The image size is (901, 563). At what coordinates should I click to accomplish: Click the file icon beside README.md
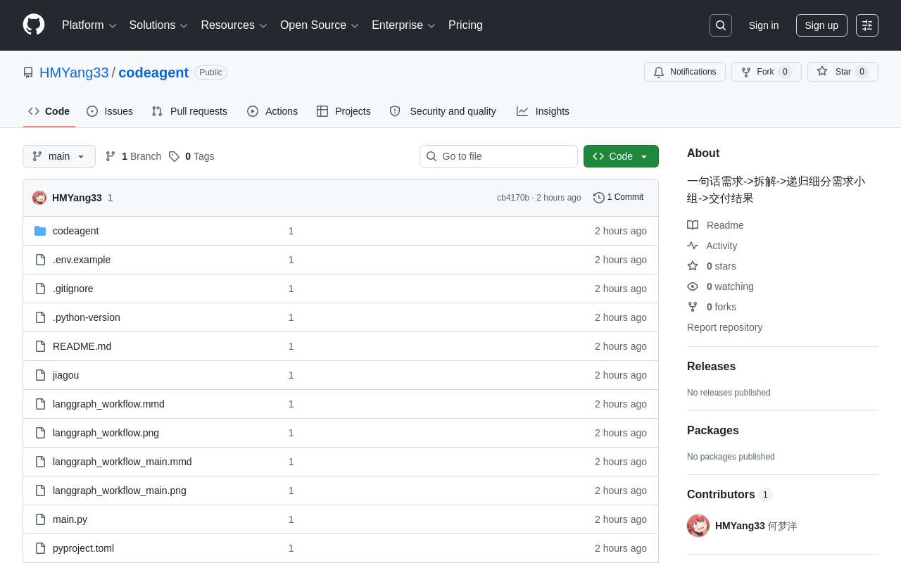40,346
